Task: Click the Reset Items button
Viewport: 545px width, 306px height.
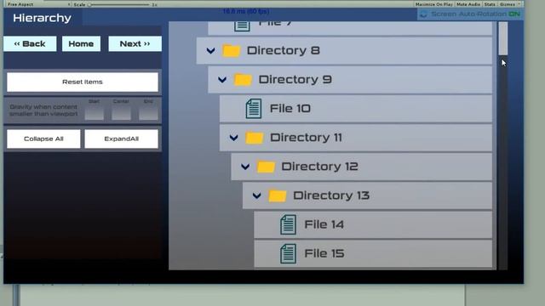Action: 83,82
